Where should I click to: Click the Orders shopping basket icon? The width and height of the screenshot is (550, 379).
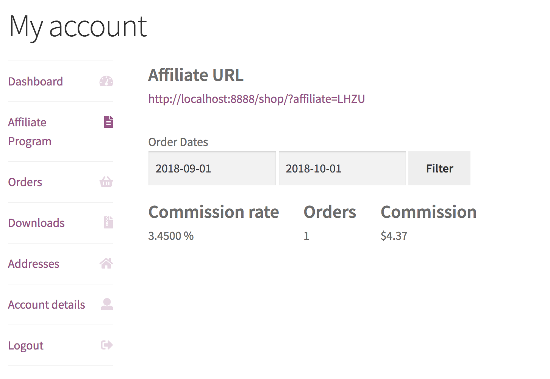click(x=106, y=182)
